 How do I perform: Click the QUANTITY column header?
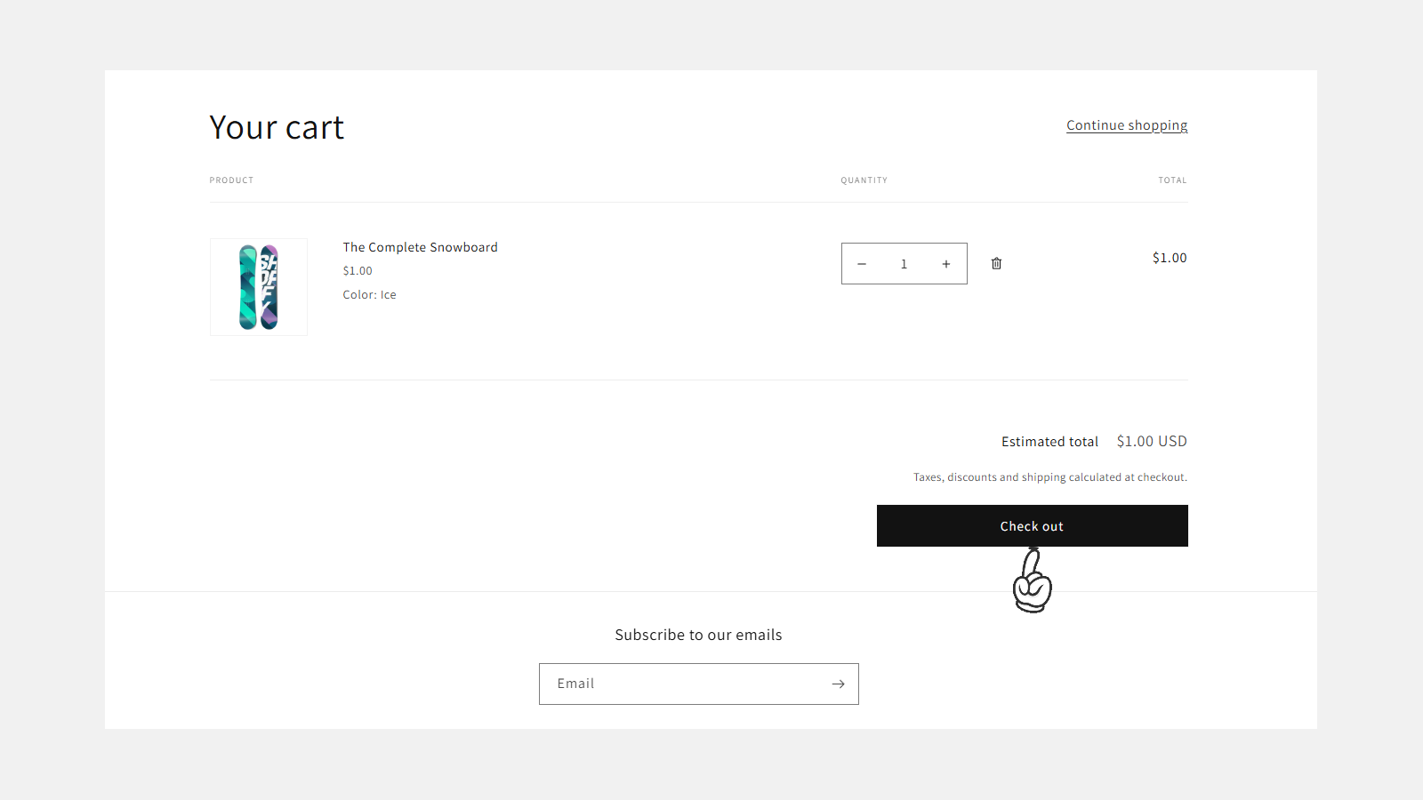point(864,180)
